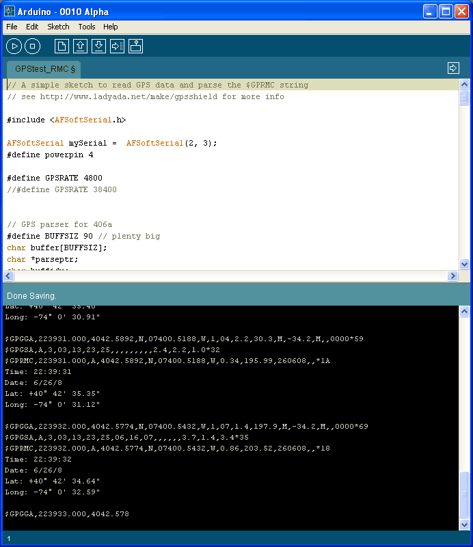Click the code editor scroll-down arrow
The height and width of the screenshot is (547, 473).
464,264
